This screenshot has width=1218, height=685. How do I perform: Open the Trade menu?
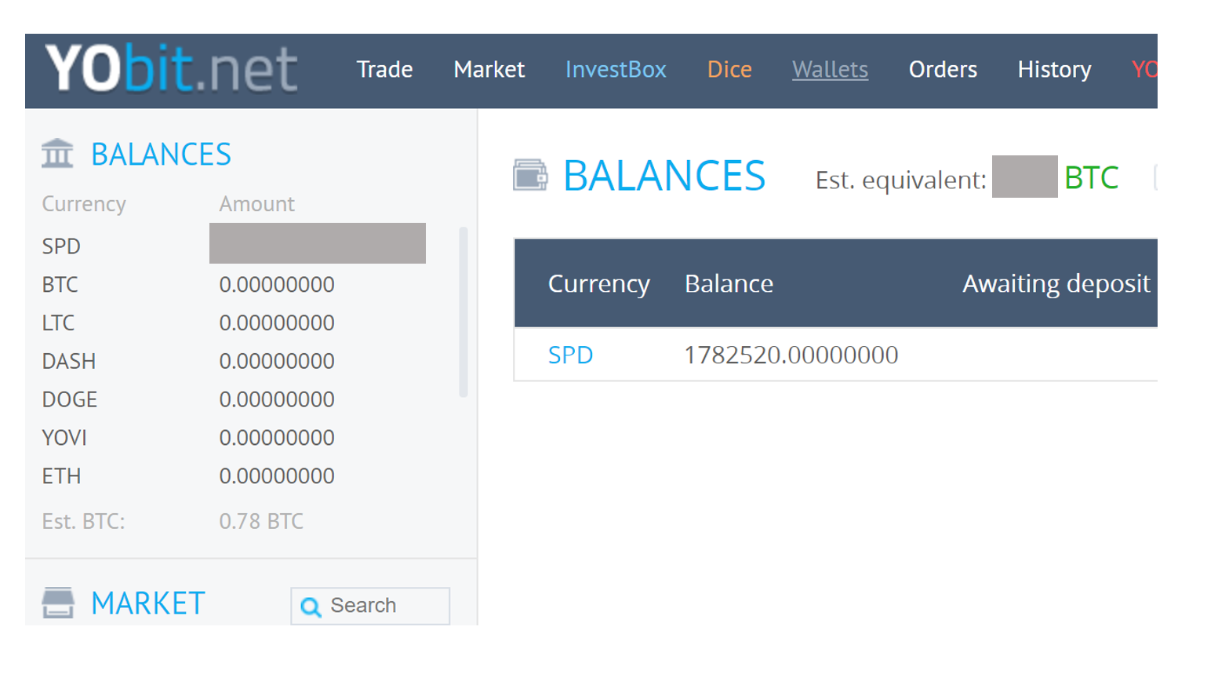click(x=384, y=70)
